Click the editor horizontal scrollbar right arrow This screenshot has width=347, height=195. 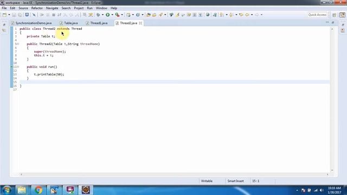pos(327,174)
